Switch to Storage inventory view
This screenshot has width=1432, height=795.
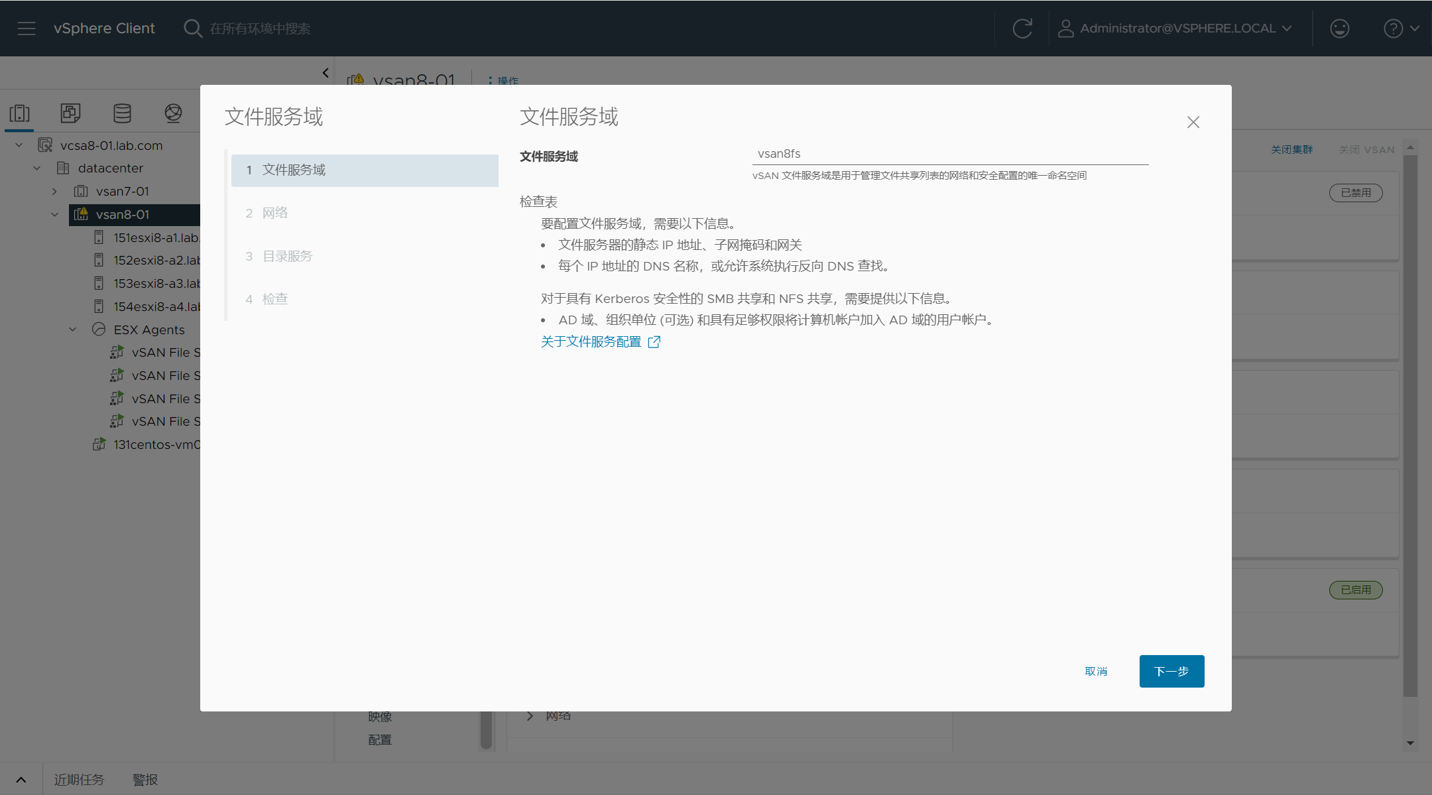tap(122, 113)
